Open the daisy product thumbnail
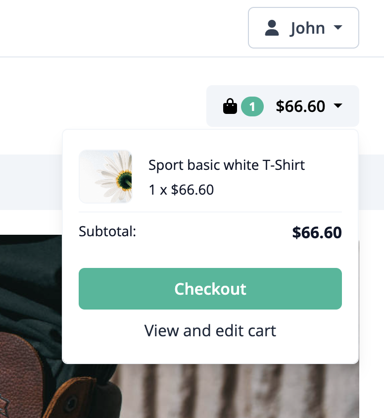The image size is (384, 418). [105, 176]
